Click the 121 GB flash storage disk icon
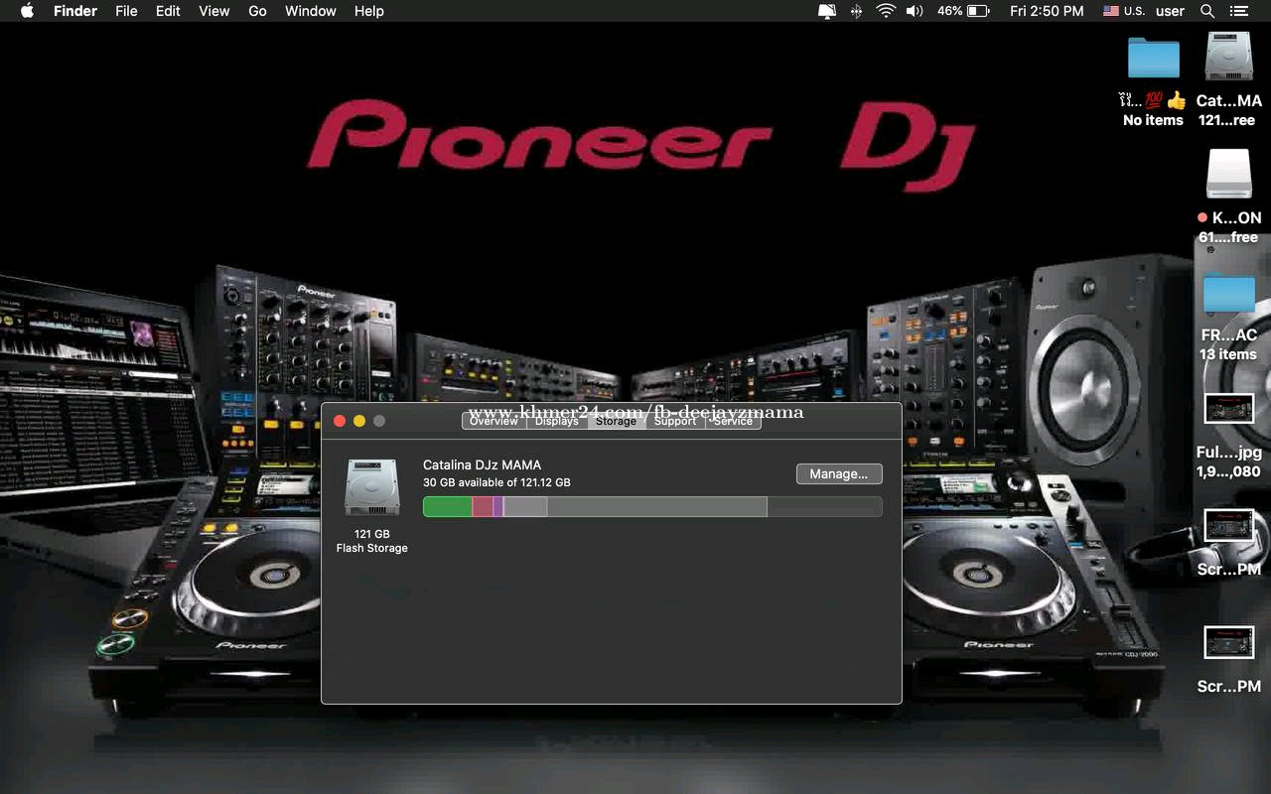1271x794 pixels. click(x=371, y=487)
